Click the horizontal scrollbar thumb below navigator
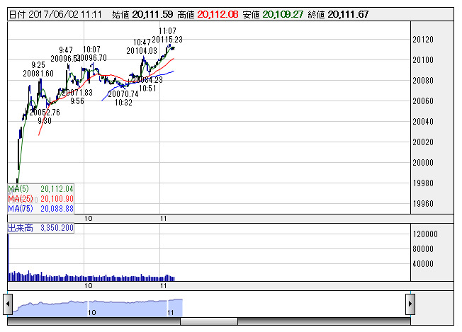Screen dimensions: 462x332 (201, 321)
